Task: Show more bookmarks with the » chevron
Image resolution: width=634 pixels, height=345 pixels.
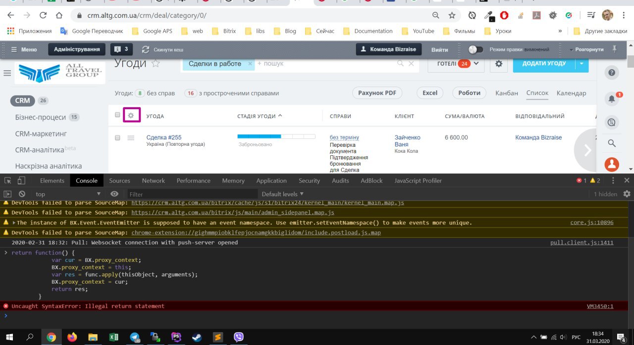Action: click(x=560, y=31)
